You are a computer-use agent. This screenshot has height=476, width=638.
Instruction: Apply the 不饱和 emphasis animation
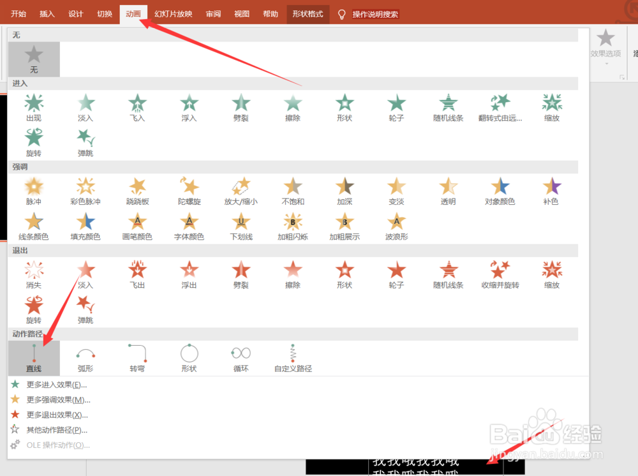coord(293,191)
